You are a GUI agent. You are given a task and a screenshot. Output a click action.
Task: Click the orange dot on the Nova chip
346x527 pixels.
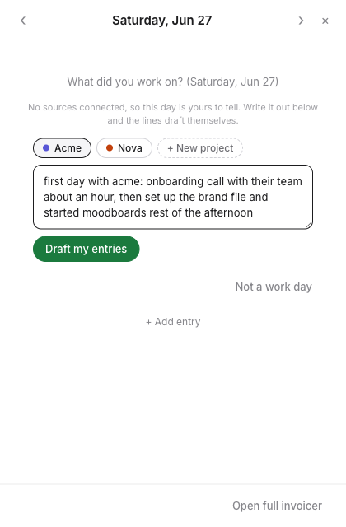coord(110,148)
